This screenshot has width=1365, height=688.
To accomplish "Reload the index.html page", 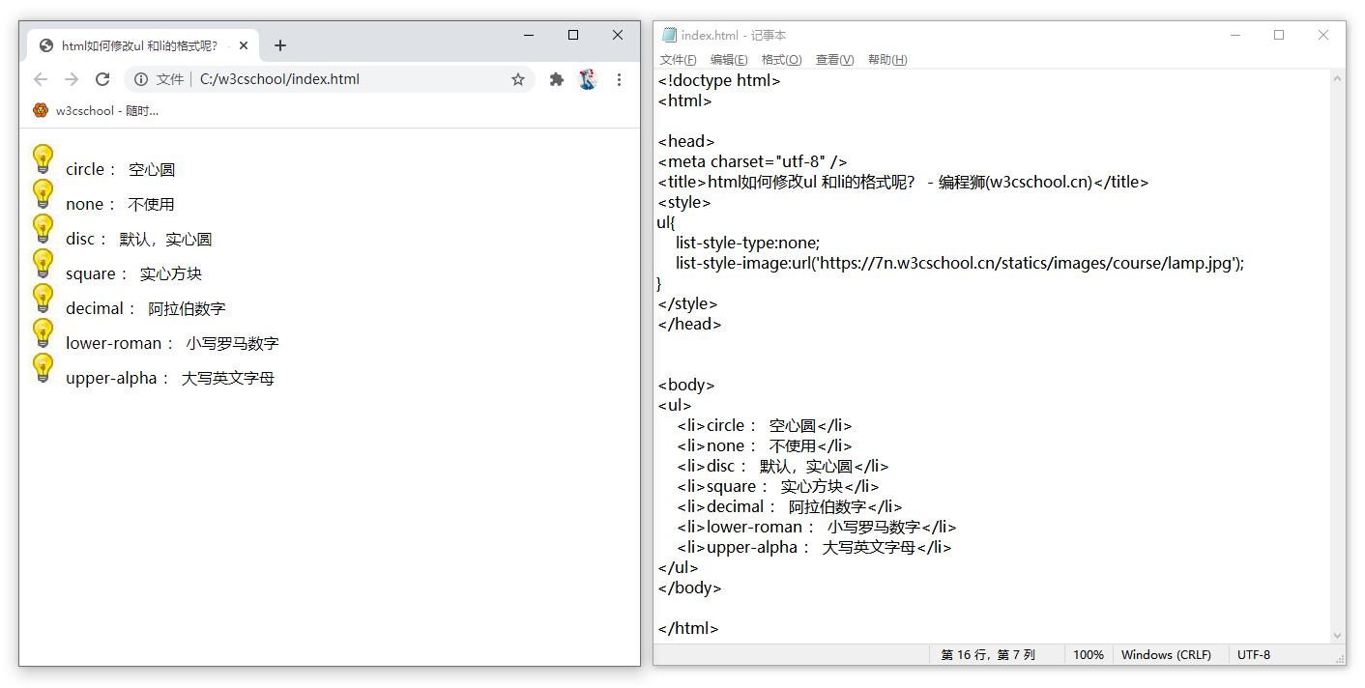I will (x=102, y=79).
